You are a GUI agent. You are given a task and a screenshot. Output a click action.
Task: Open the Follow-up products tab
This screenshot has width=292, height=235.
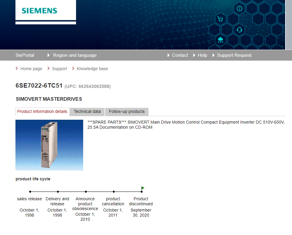point(127,112)
